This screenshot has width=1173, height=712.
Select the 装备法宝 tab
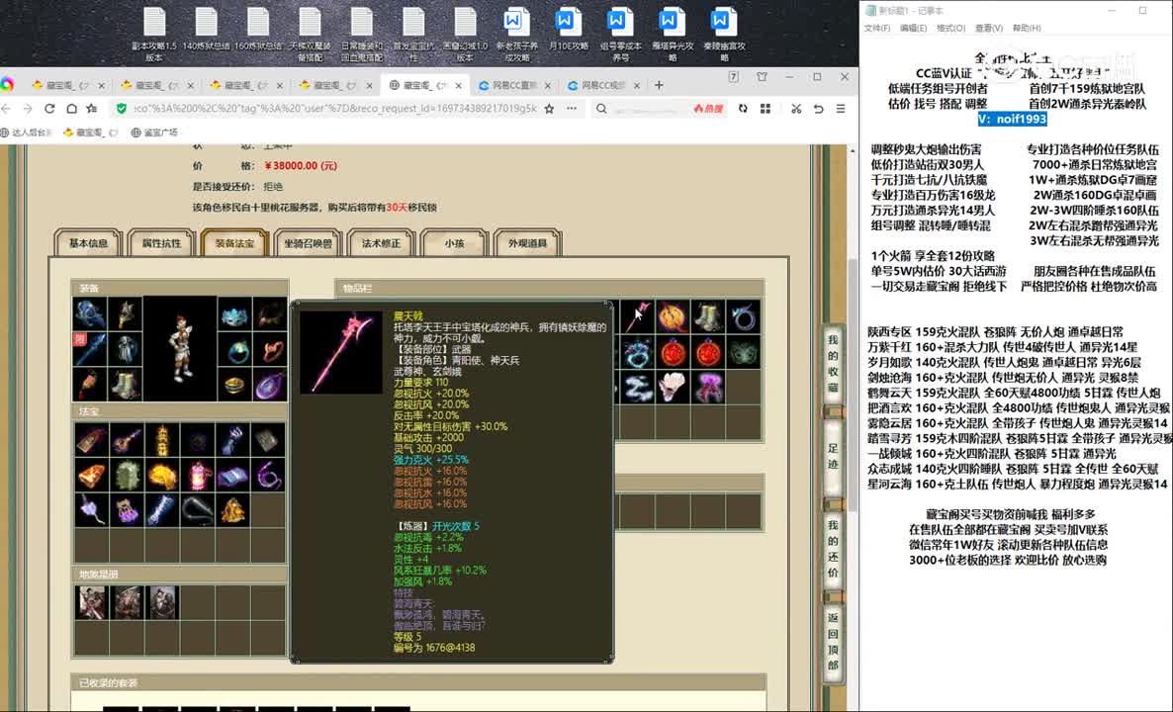235,243
